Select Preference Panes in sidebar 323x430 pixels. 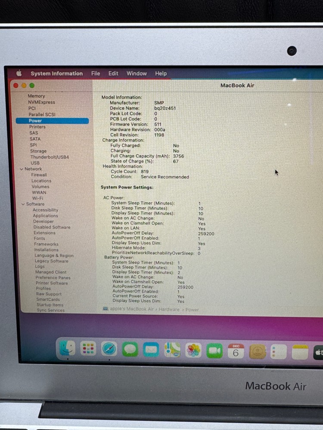(x=53, y=277)
